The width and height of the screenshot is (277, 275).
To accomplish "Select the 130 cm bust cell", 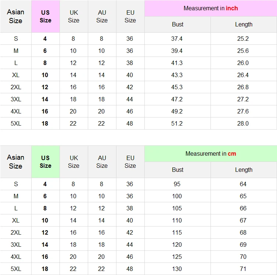I will pos(177,269).
